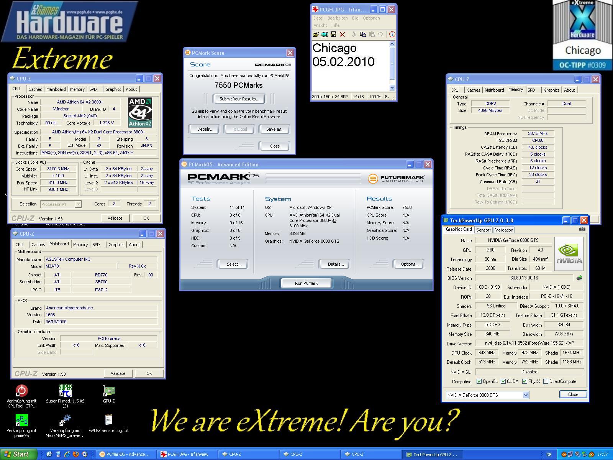
Task: Click the NVIDIA logo in GPU-Z
Action: pos(569,254)
